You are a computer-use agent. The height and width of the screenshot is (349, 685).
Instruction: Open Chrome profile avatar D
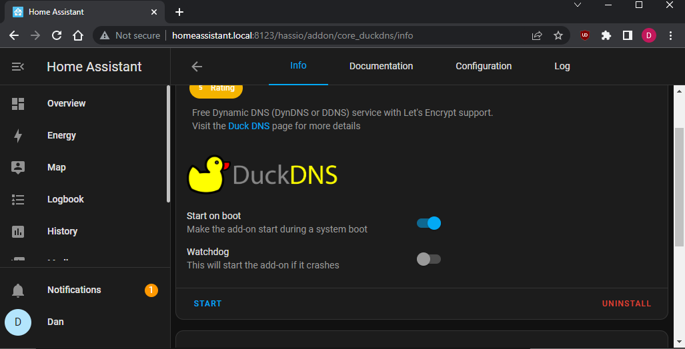pos(649,35)
